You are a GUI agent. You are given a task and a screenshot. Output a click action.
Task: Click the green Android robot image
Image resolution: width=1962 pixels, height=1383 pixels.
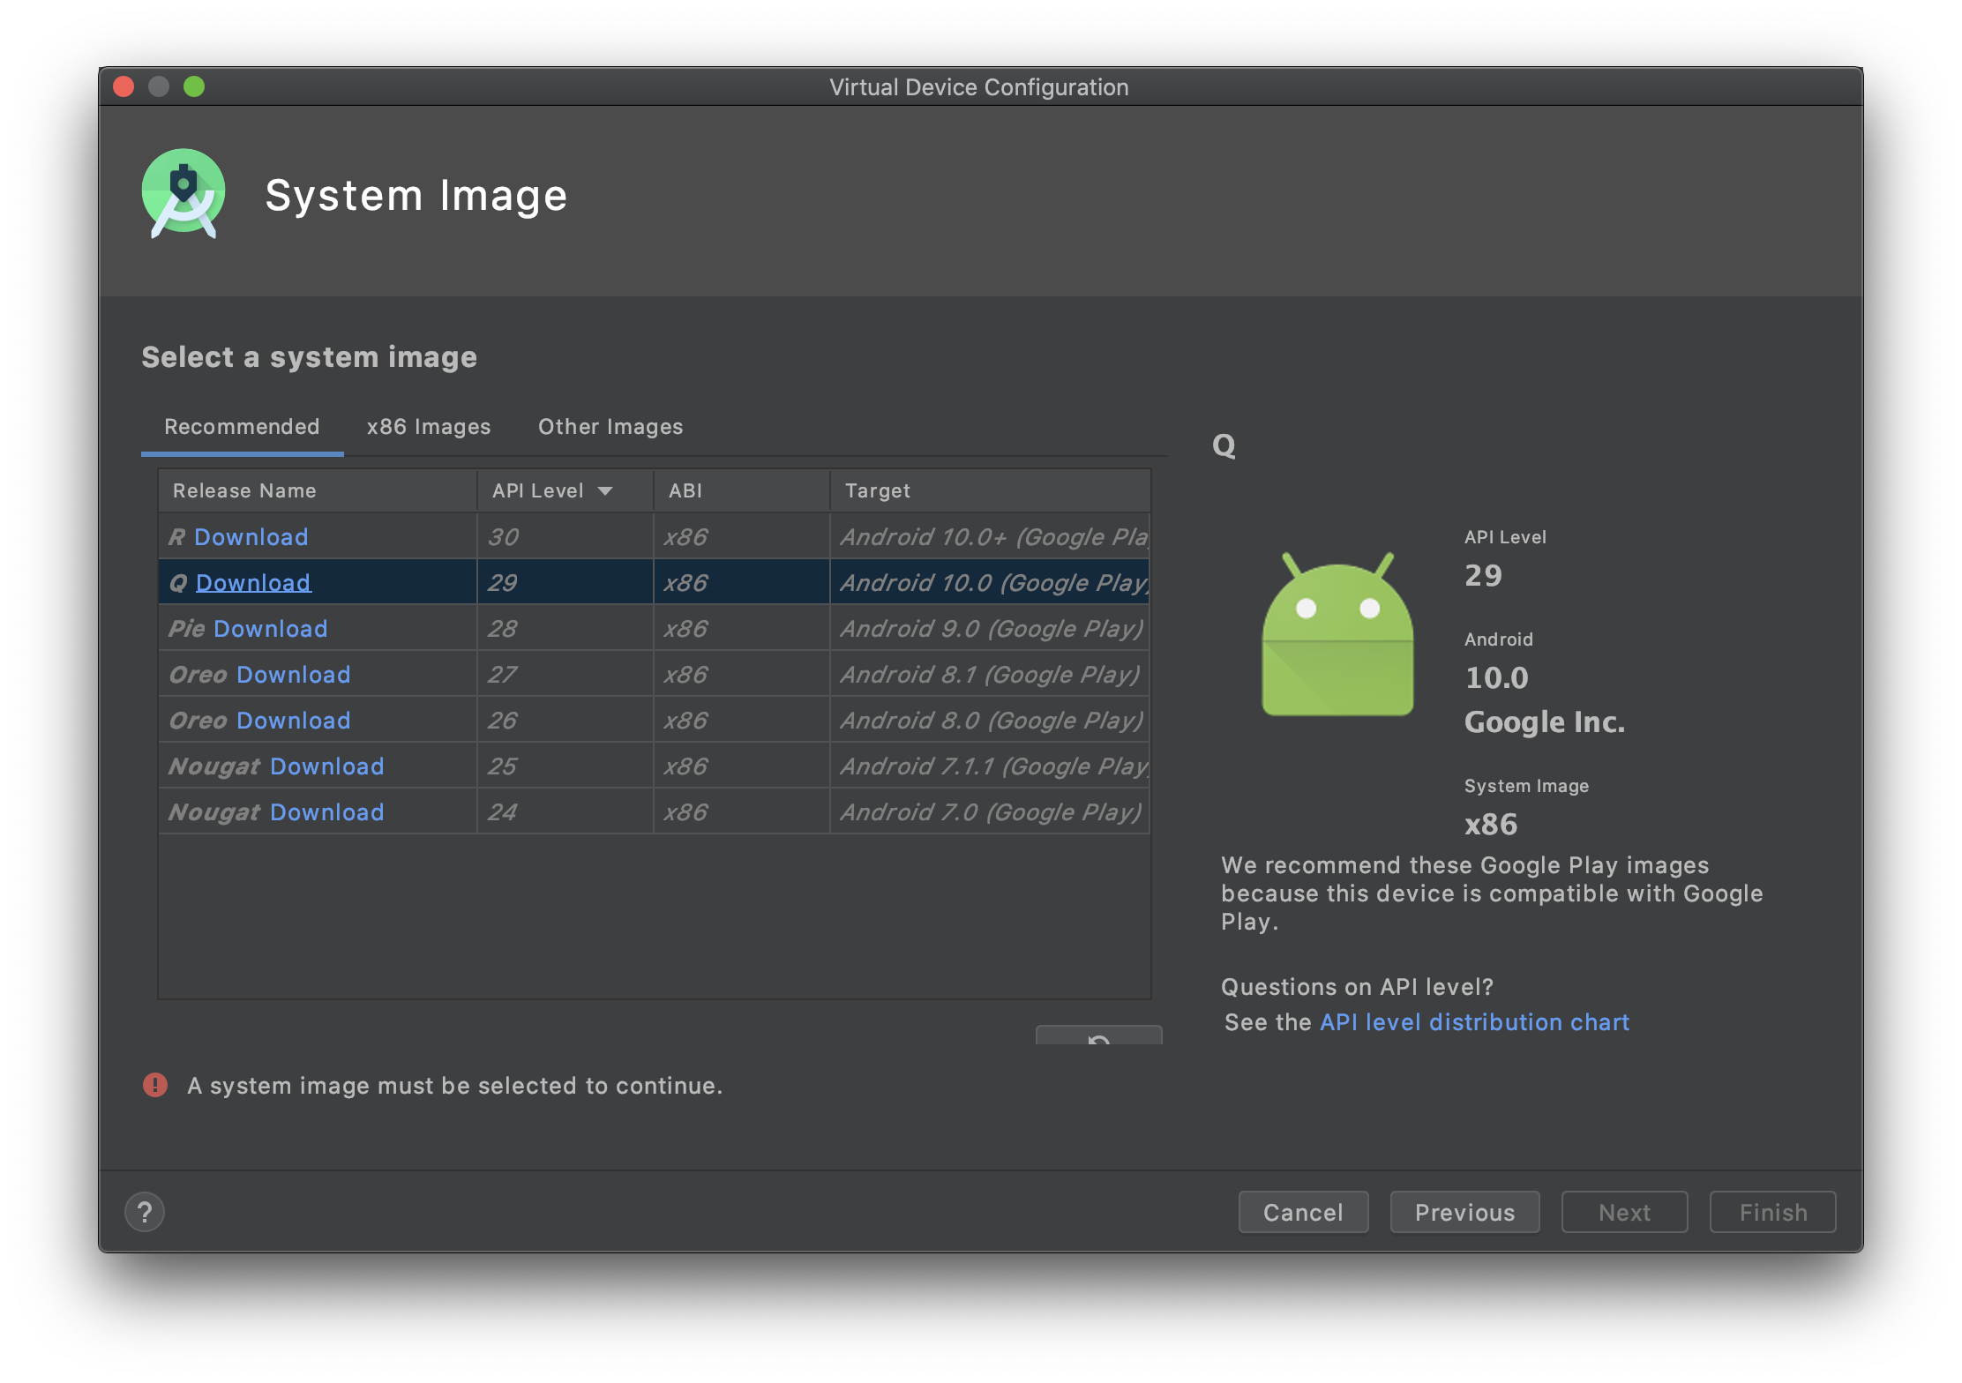click(1337, 635)
